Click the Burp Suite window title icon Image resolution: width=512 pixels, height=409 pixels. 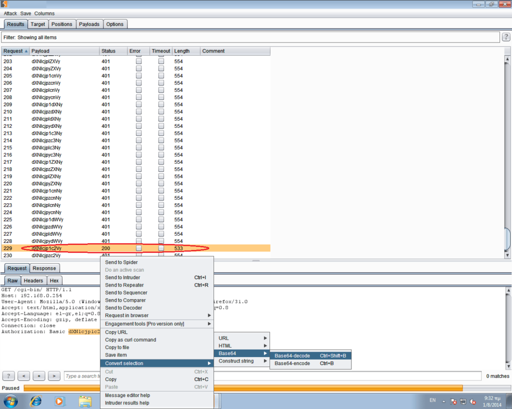coord(4,4)
